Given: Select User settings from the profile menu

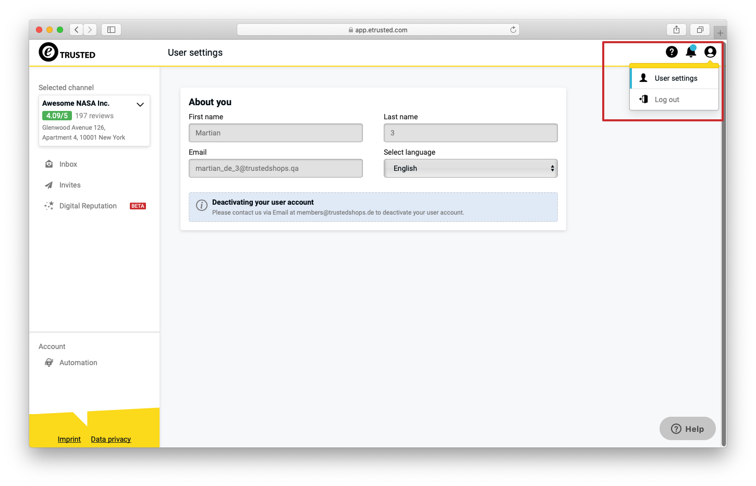Looking at the screenshot, I should (674, 78).
